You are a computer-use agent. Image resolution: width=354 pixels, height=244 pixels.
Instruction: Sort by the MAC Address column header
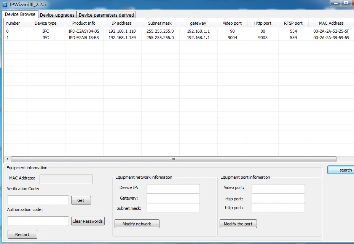click(331, 23)
